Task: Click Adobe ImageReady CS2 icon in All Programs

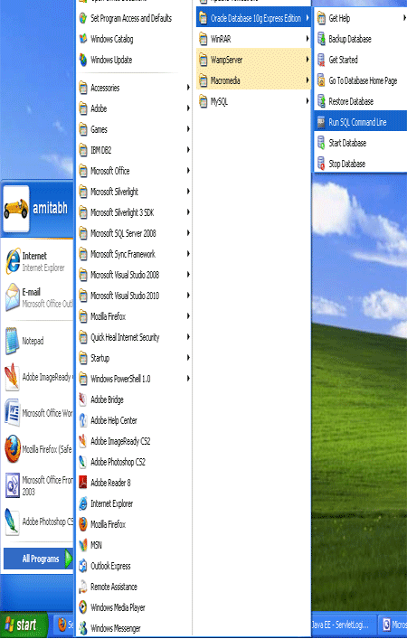Action: click(83, 441)
